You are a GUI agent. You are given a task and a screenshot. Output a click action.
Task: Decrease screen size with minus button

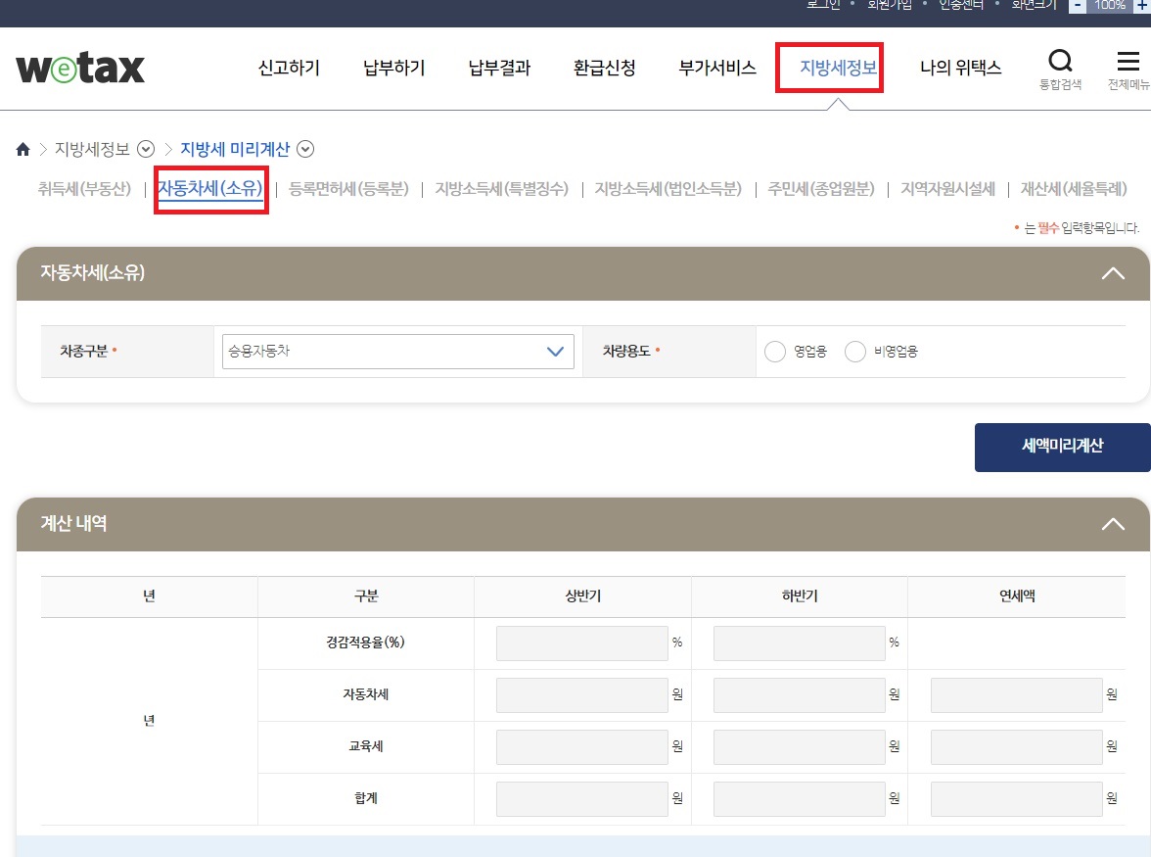1078,5
